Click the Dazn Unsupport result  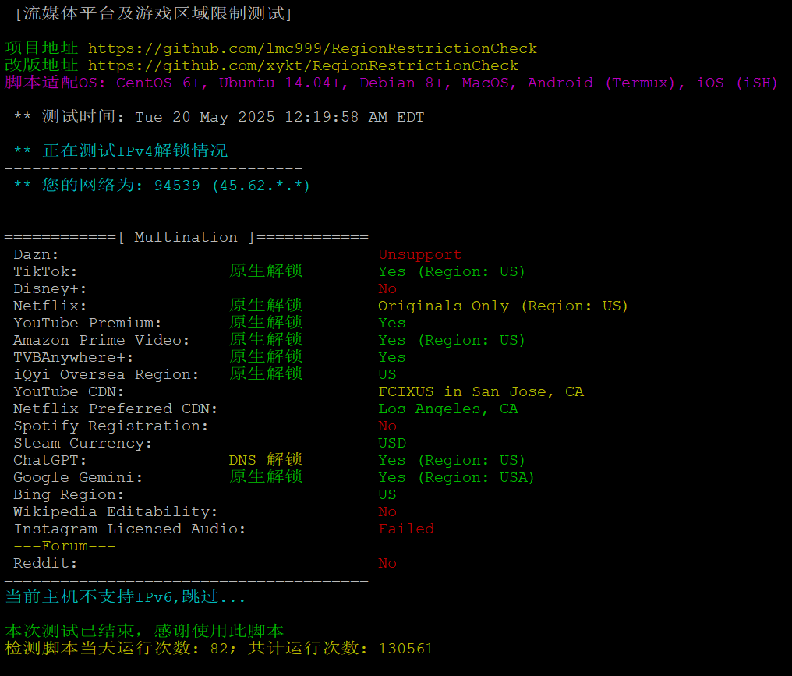coord(419,255)
